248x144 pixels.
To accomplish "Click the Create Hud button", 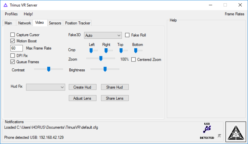I will coord(82,87).
